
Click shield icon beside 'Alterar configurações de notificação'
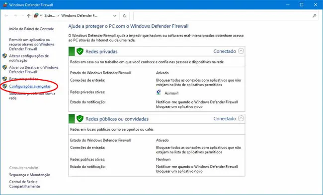point(5,56)
